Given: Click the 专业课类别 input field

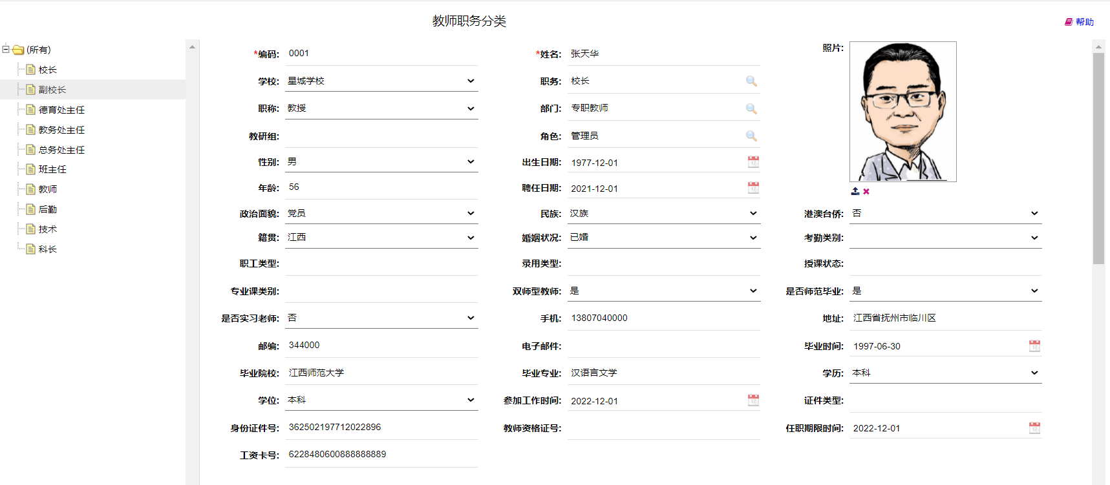Looking at the screenshot, I should [x=381, y=291].
